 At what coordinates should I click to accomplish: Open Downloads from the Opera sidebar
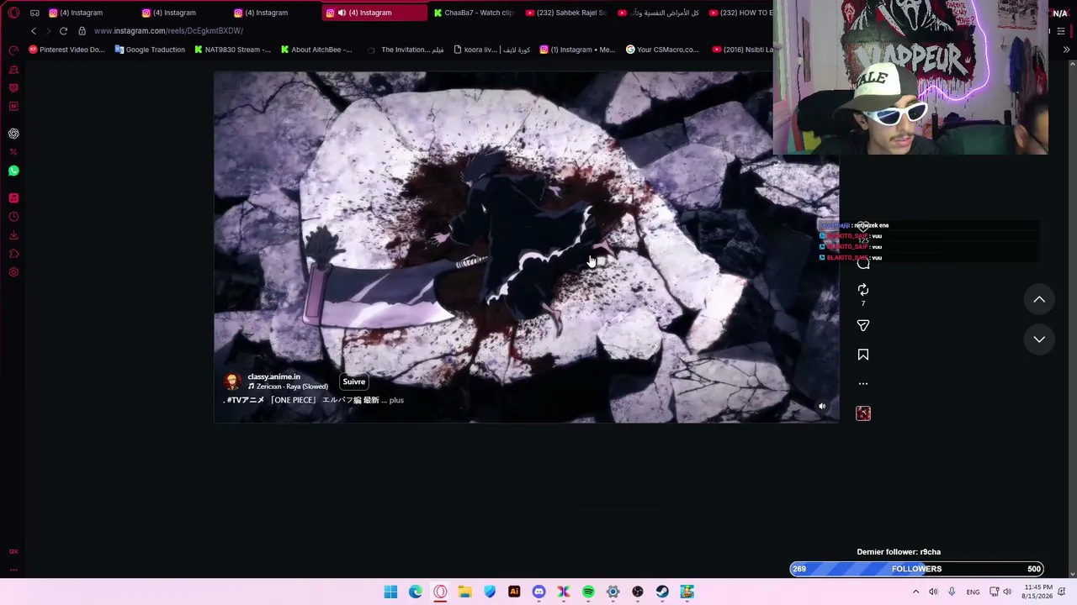13,235
